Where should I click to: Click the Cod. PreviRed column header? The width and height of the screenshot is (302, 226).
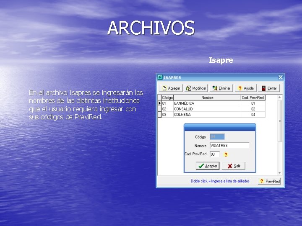click(253, 98)
